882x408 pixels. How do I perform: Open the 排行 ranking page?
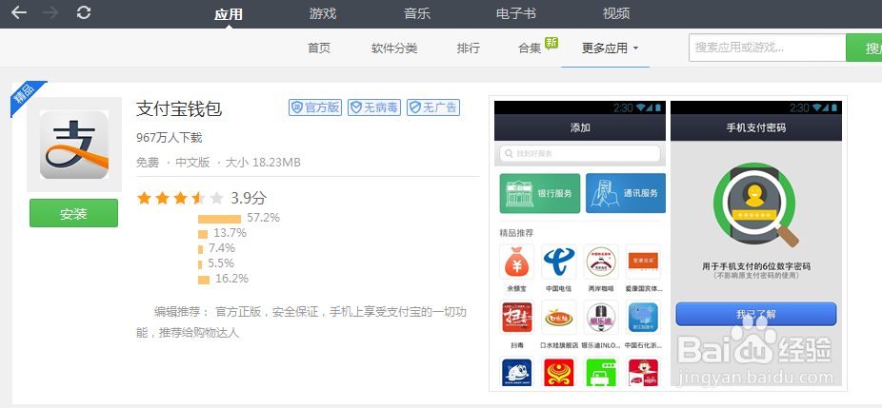tap(468, 49)
